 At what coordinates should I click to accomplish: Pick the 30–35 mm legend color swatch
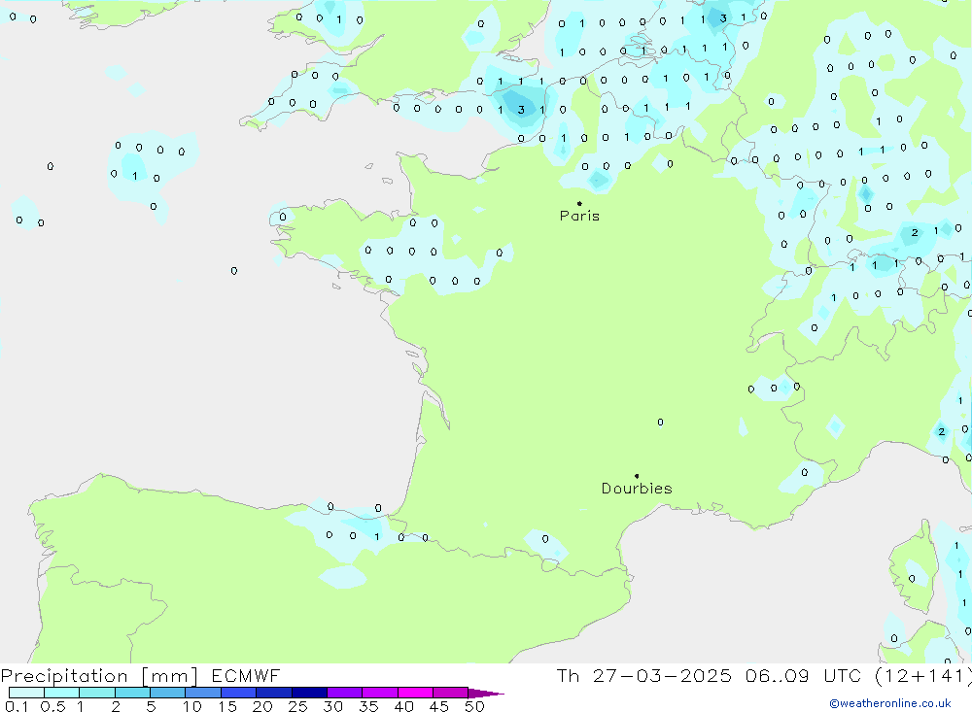point(345,693)
